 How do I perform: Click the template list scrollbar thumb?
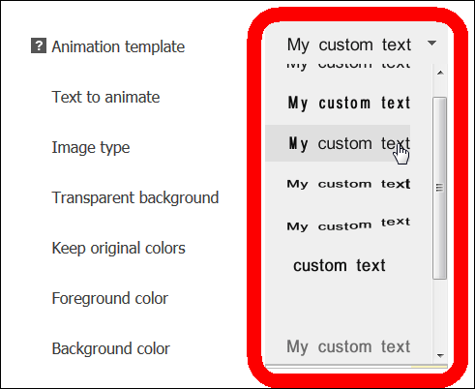(440, 188)
